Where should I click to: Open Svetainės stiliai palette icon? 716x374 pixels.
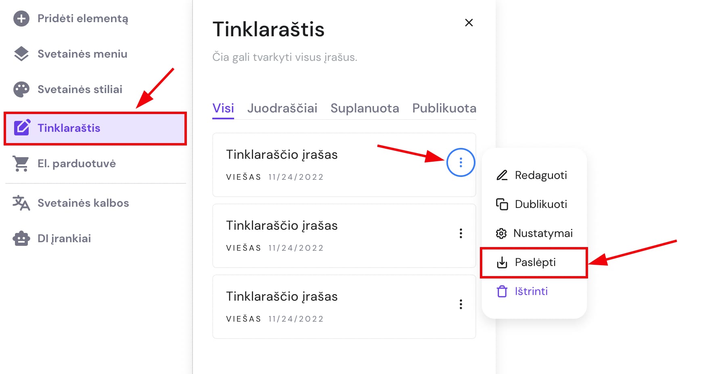coord(21,89)
